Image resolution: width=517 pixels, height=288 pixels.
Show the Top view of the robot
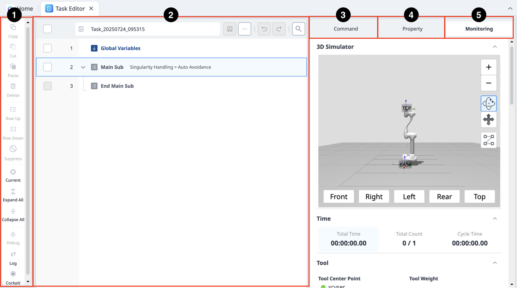coord(479,196)
